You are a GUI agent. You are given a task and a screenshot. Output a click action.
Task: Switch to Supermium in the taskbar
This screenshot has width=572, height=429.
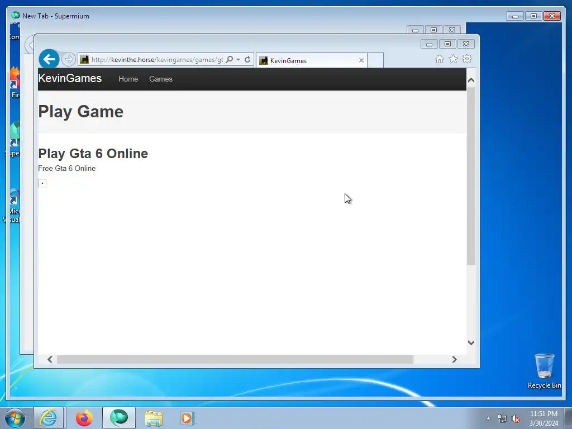[x=119, y=418]
